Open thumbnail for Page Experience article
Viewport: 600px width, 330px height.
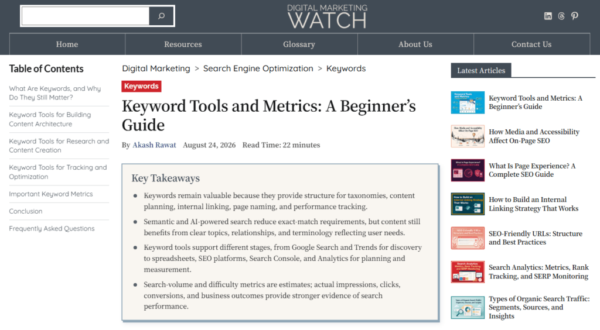click(x=468, y=170)
